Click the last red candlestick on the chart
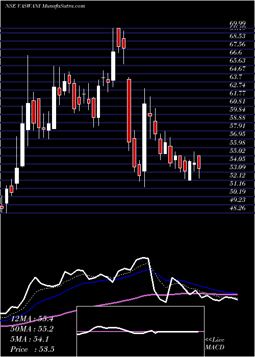The height and width of the screenshot is (357, 255). pos(199,162)
